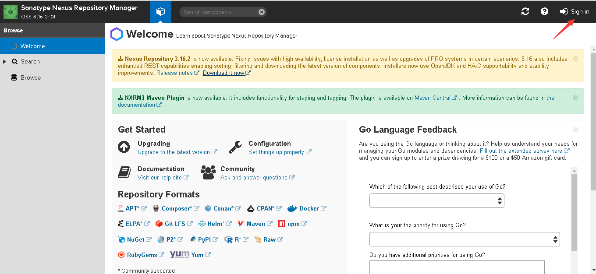Viewport: 596px width, 274px height.
Task: Click the survey panel vertical scrollbar
Action: pos(574,212)
